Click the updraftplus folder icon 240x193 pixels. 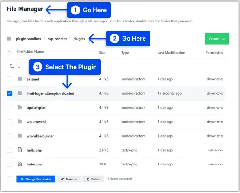pyautogui.click(x=20, y=107)
